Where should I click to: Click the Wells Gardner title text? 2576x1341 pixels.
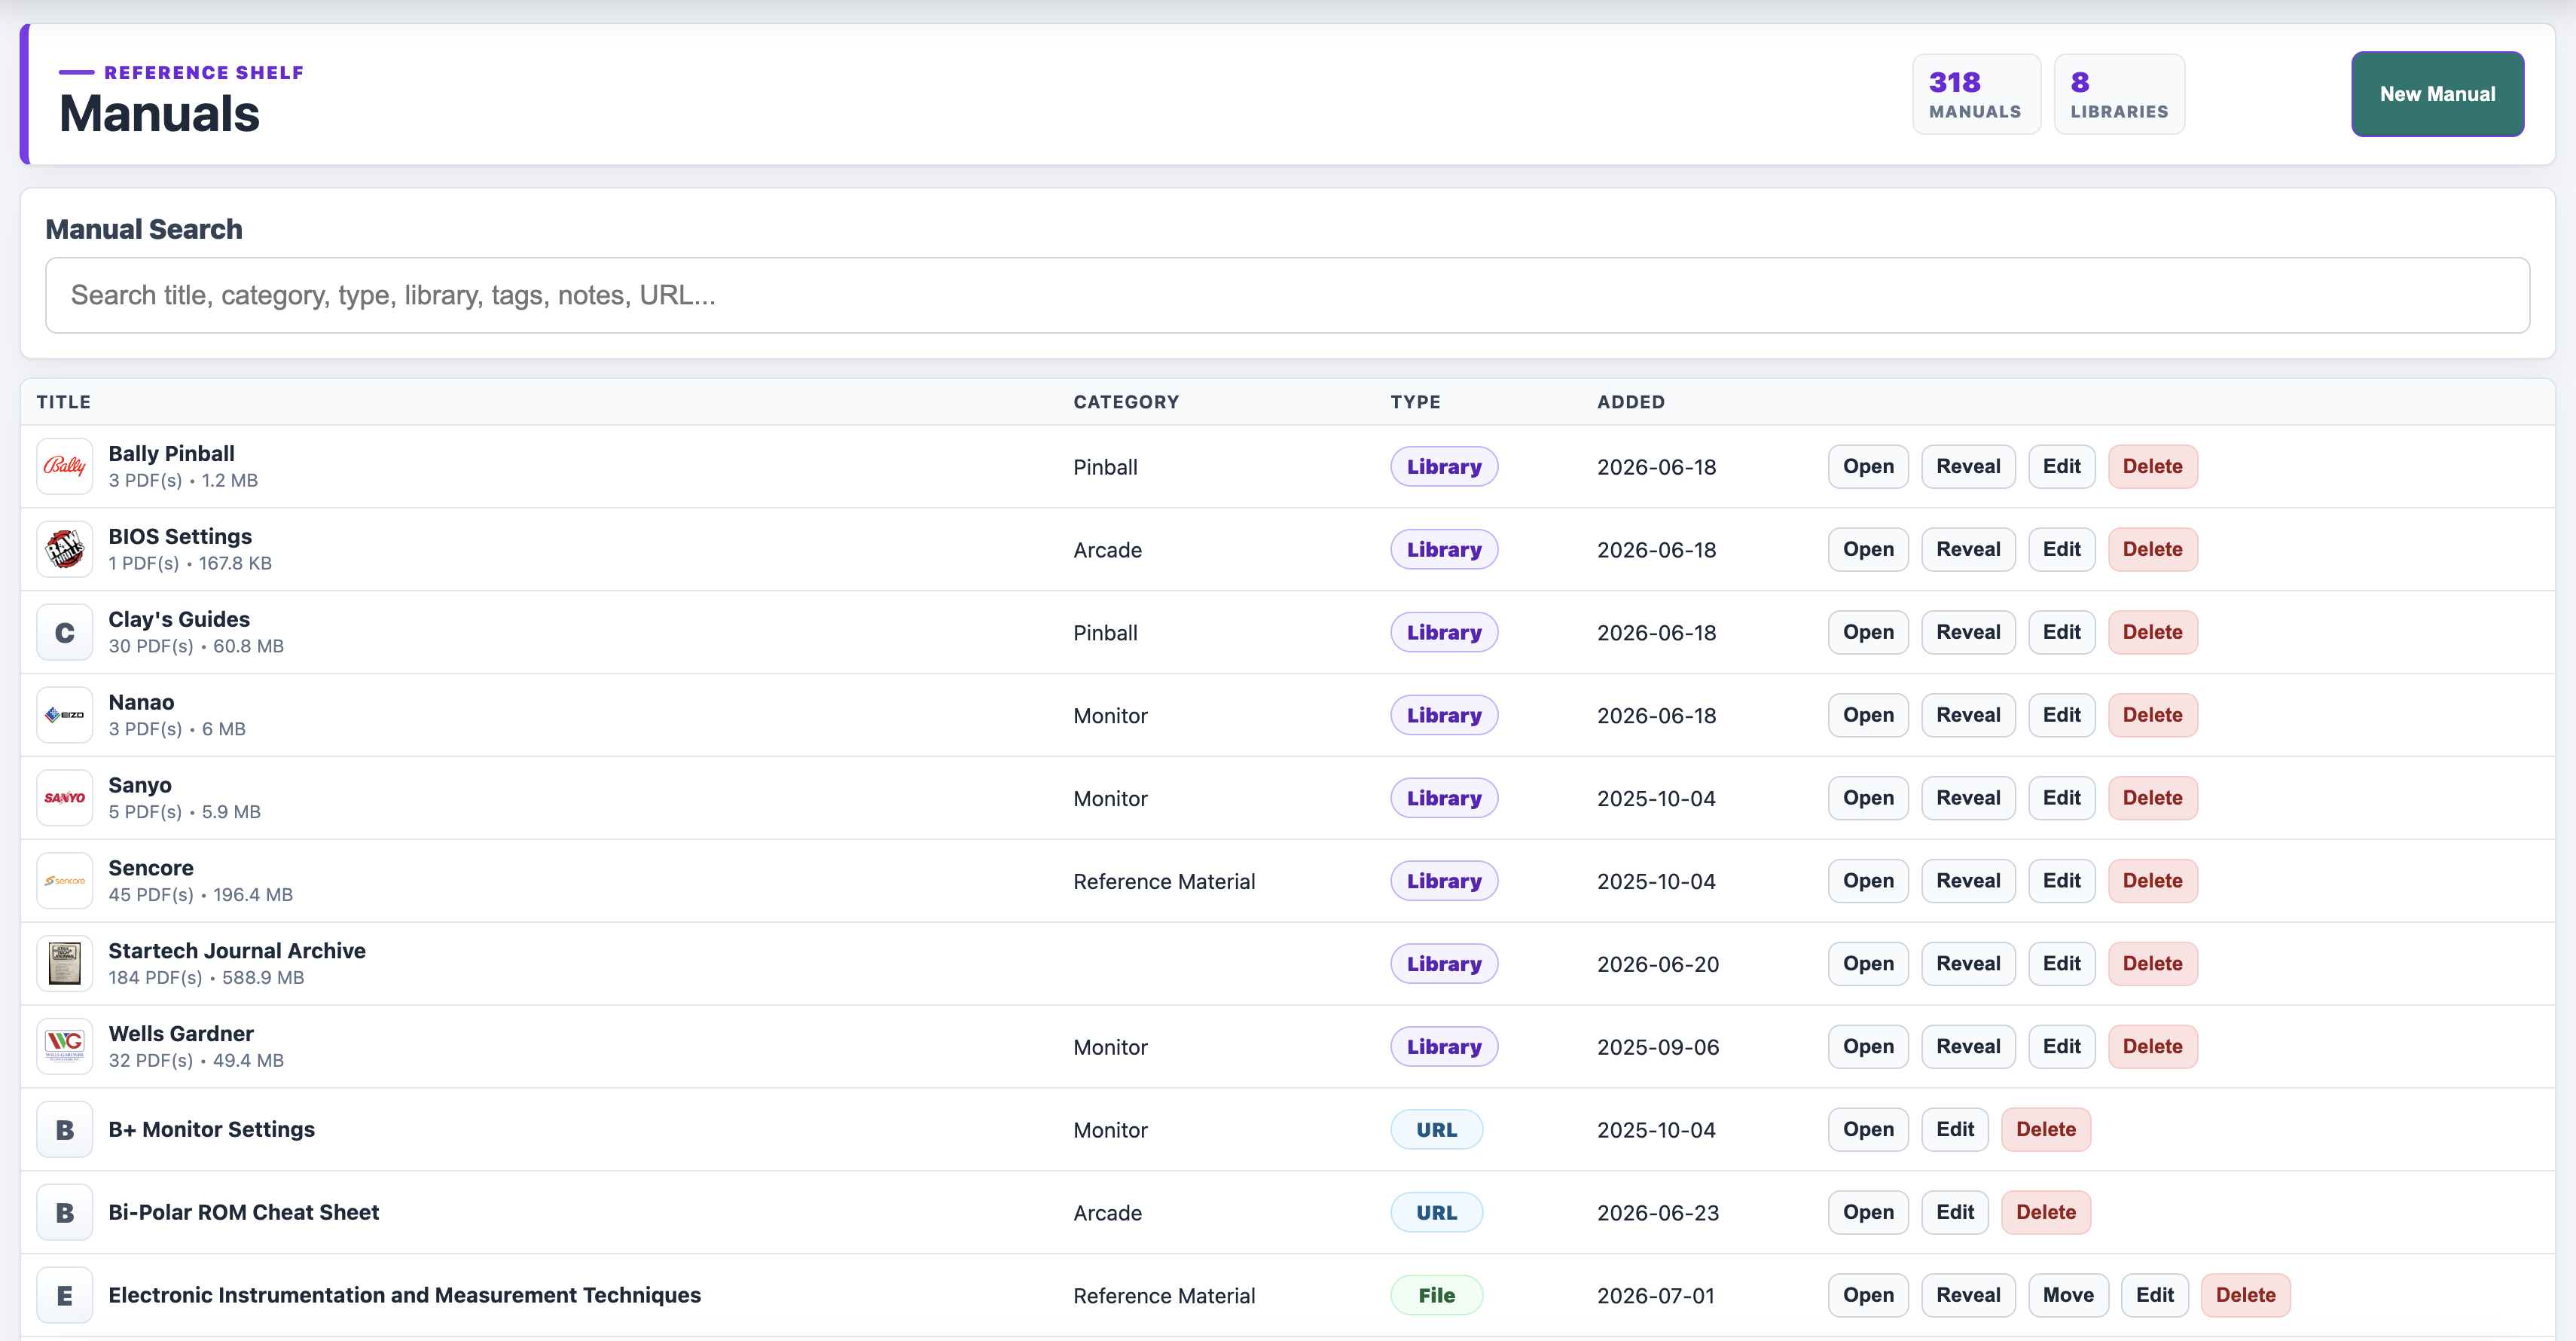tap(181, 1035)
